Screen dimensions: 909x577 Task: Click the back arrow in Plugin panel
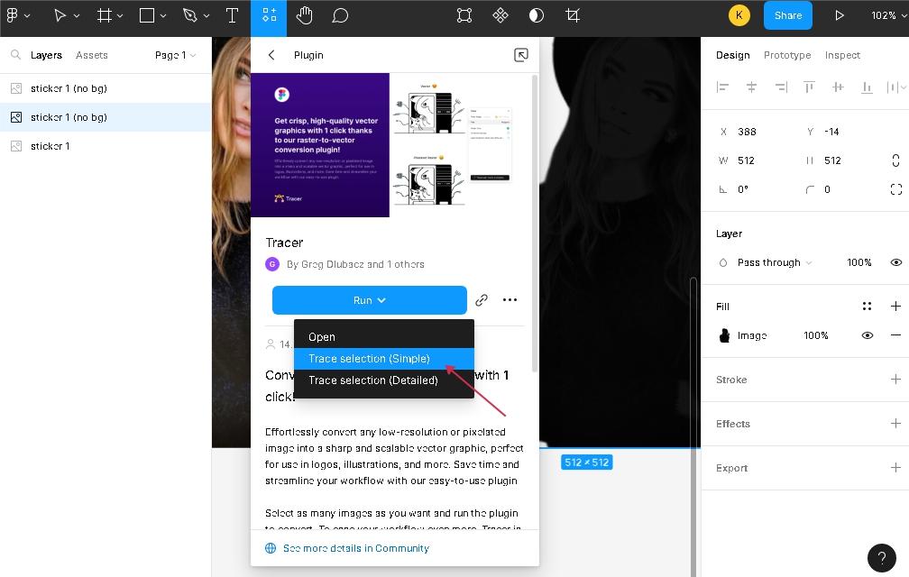[x=271, y=55]
